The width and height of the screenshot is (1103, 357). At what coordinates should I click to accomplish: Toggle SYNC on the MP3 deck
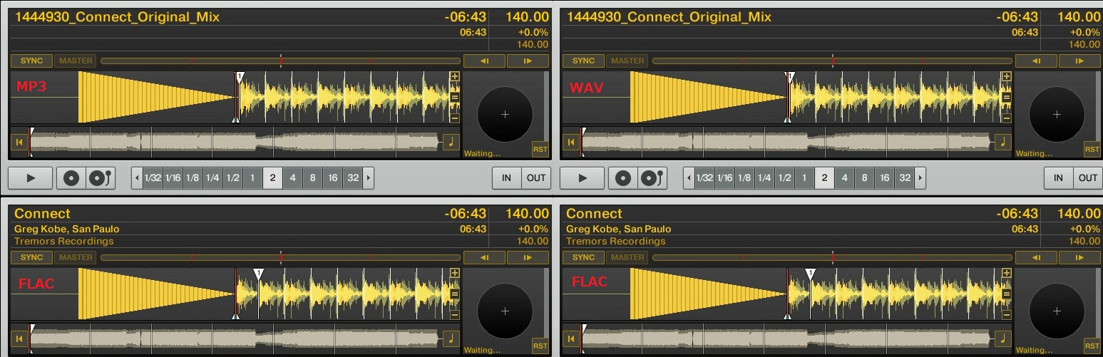(31, 61)
